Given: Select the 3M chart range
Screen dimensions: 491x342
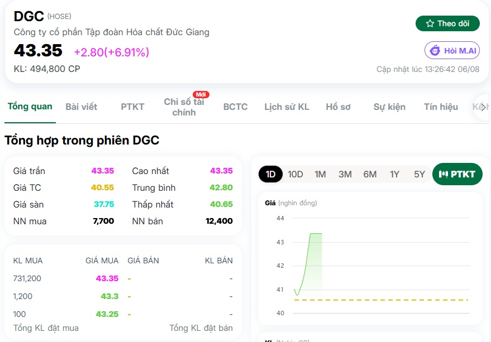Looking at the screenshot, I should click(345, 174).
